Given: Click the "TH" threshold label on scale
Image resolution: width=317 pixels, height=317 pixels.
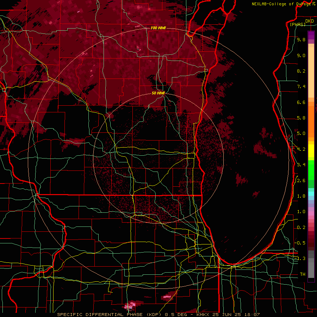Looking at the screenshot, I should (x=303, y=274).
